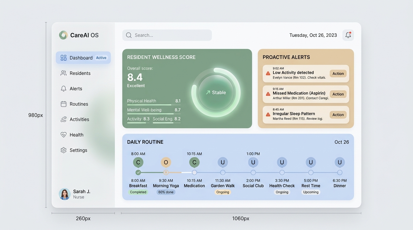The image size is (413, 230).
Task: Open the Routines page
Action: (x=83, y=104)
